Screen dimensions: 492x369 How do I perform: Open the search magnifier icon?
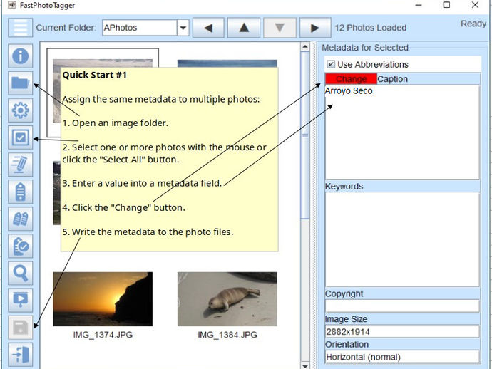[x=21, y=273]
